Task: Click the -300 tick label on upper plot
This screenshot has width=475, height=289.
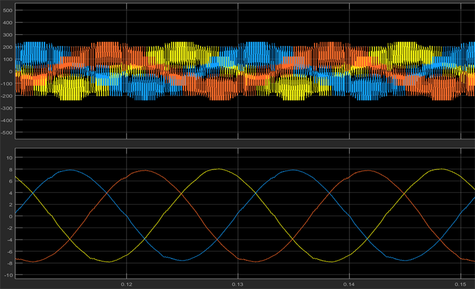Action: pos(6,108)
